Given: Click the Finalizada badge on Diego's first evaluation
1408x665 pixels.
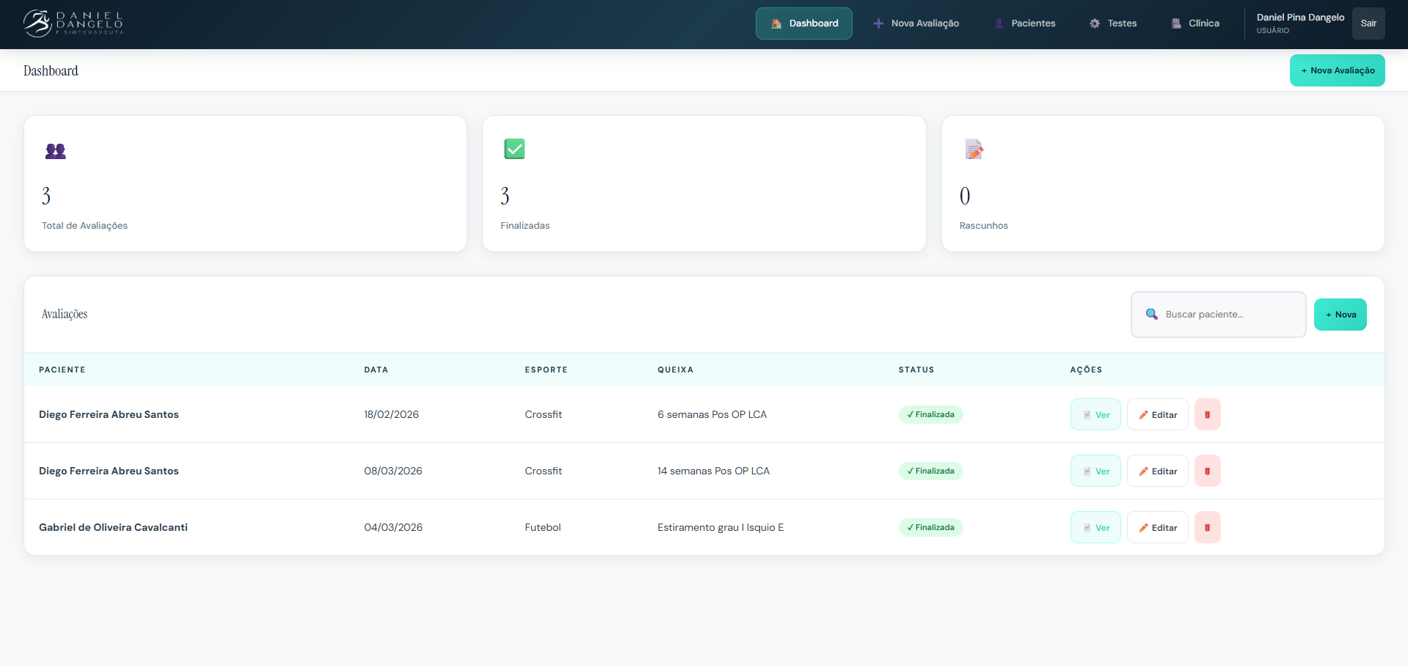Looking at the screenshot, I should coord(930,414).
